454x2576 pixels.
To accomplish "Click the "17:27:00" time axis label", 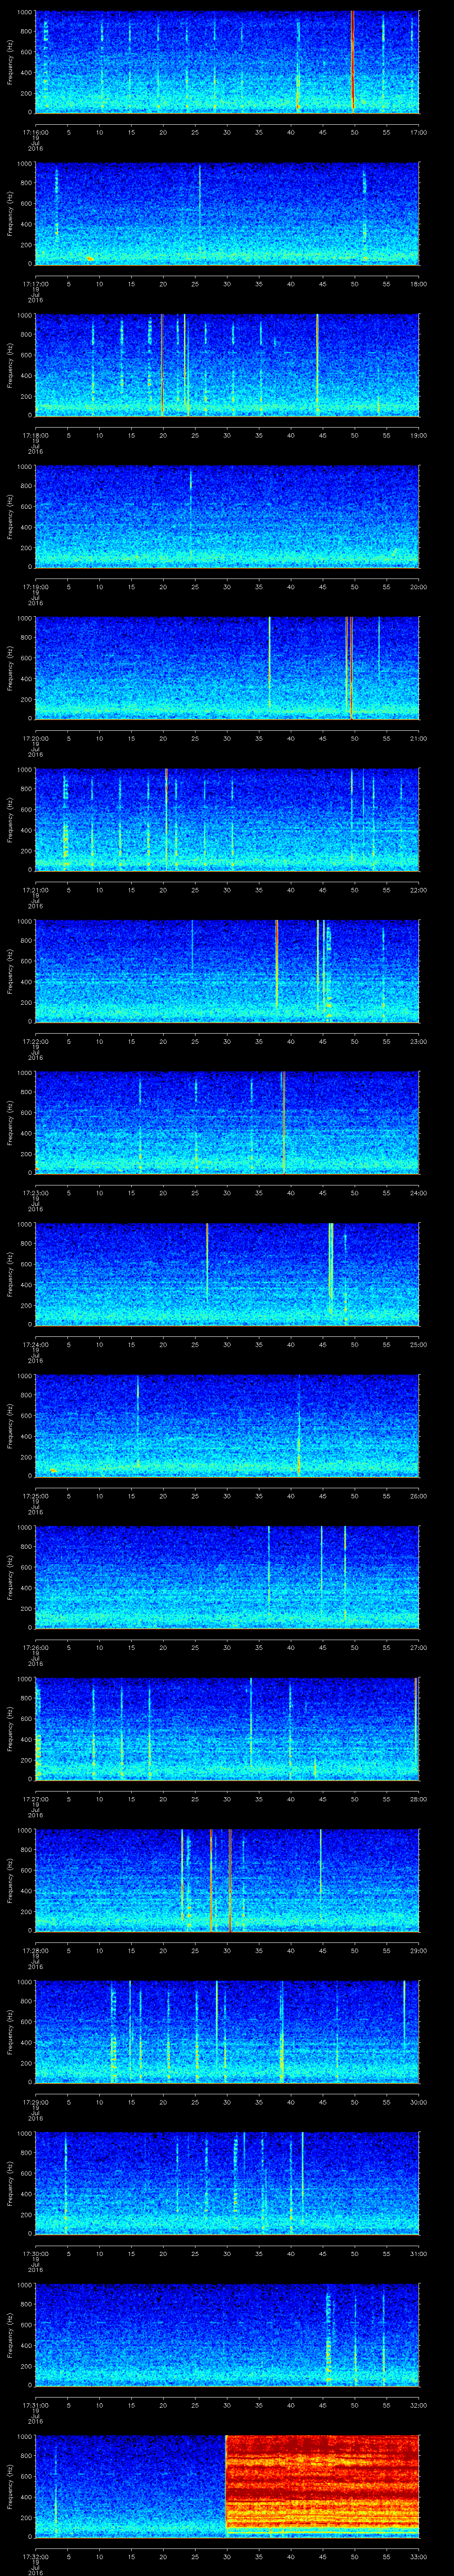I will click(35, 1798).
